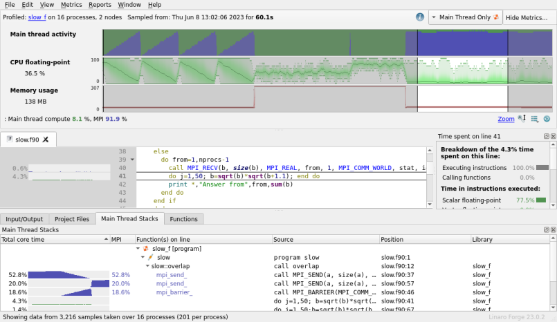Close the slow.f90 tab with X

pos(46,140)
